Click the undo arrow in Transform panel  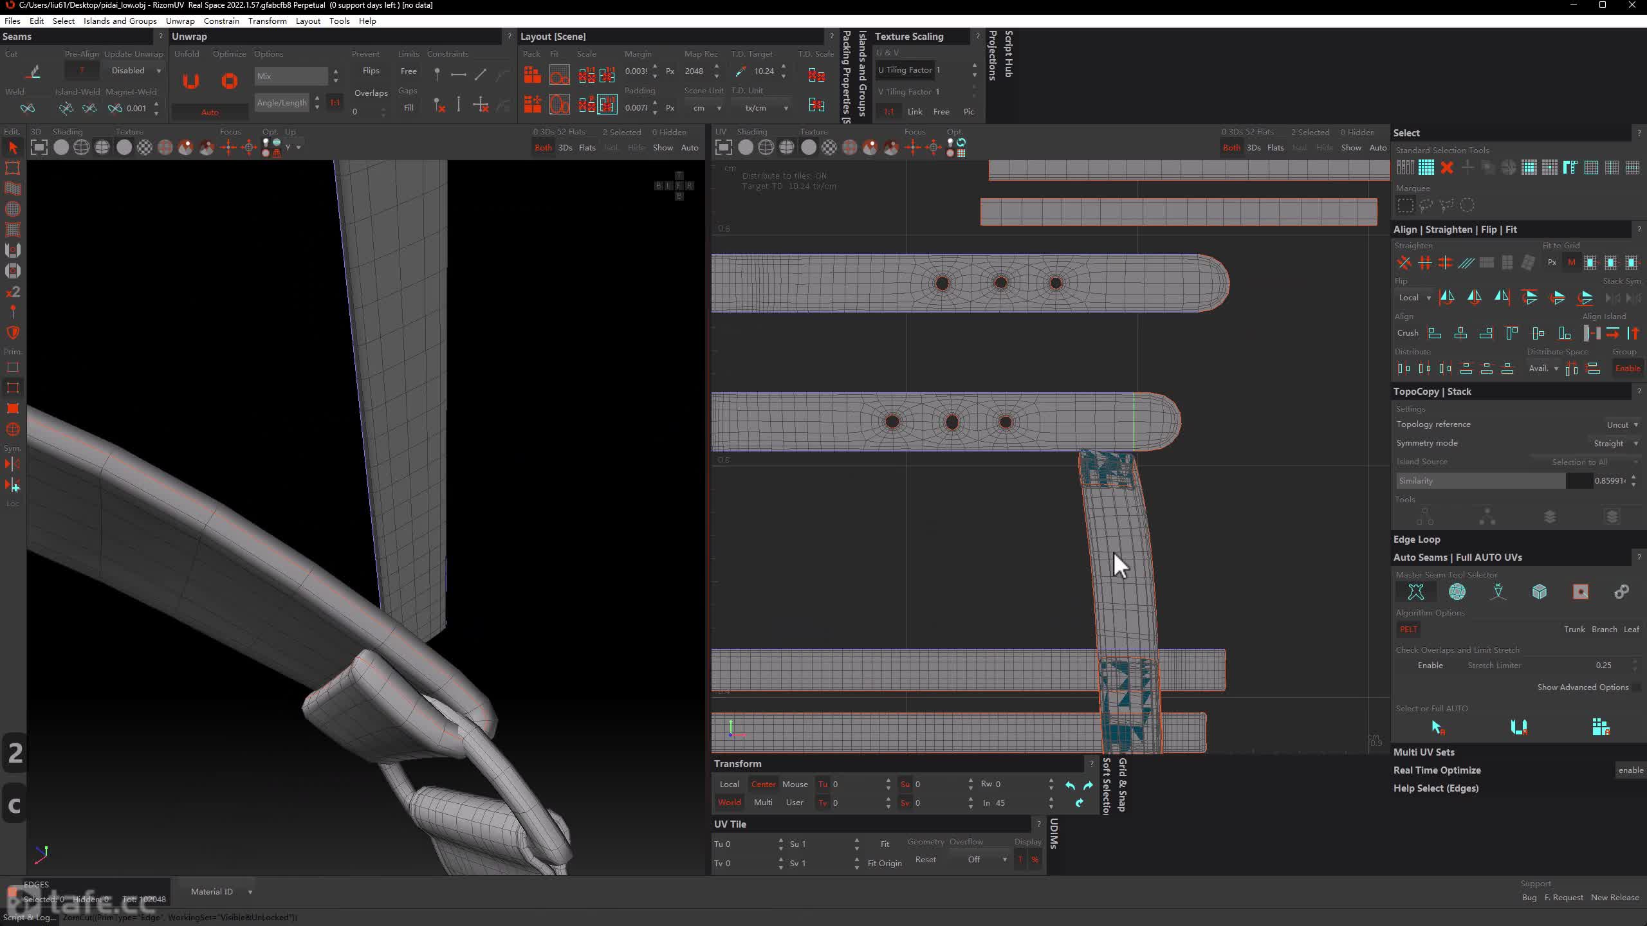coord(1070,785)
